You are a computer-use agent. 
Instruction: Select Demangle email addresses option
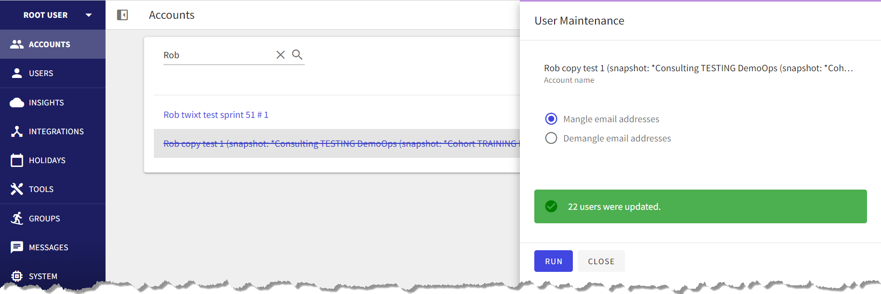pyautogui.click(x=608, y=138)
